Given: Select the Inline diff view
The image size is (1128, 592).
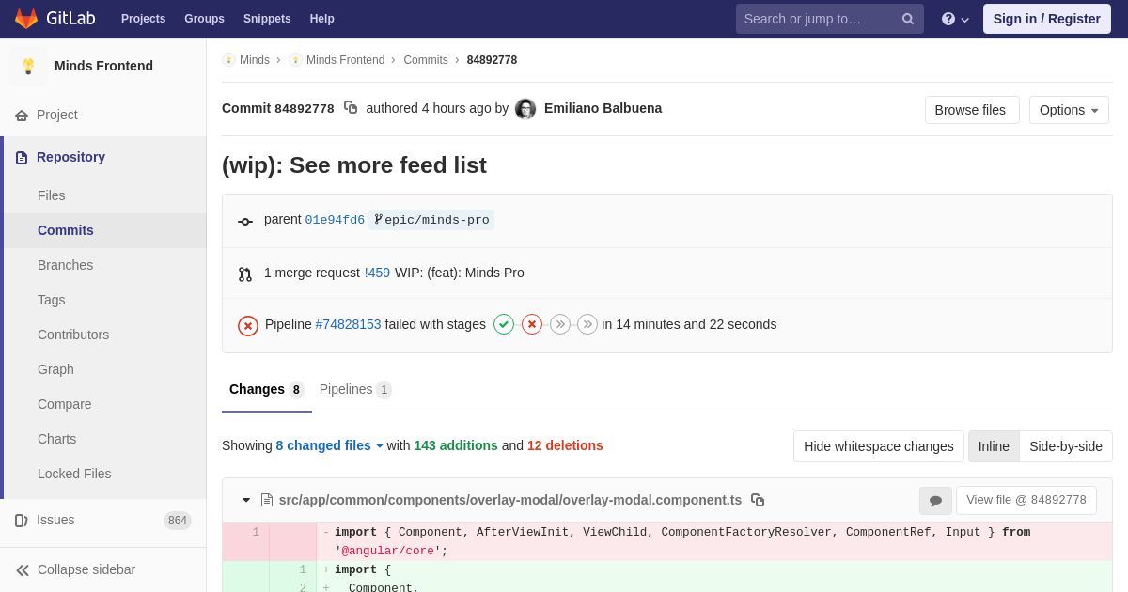Looking at the screenshot, I should 994,446.
